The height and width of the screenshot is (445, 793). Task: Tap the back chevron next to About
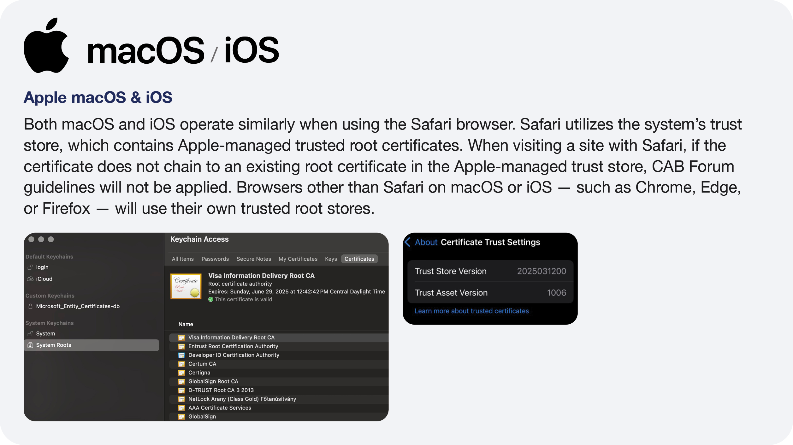point(407,242)
